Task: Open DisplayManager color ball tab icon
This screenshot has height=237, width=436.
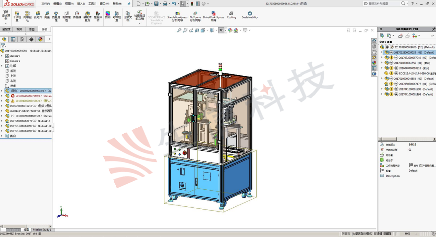Action: click(40, 39)
